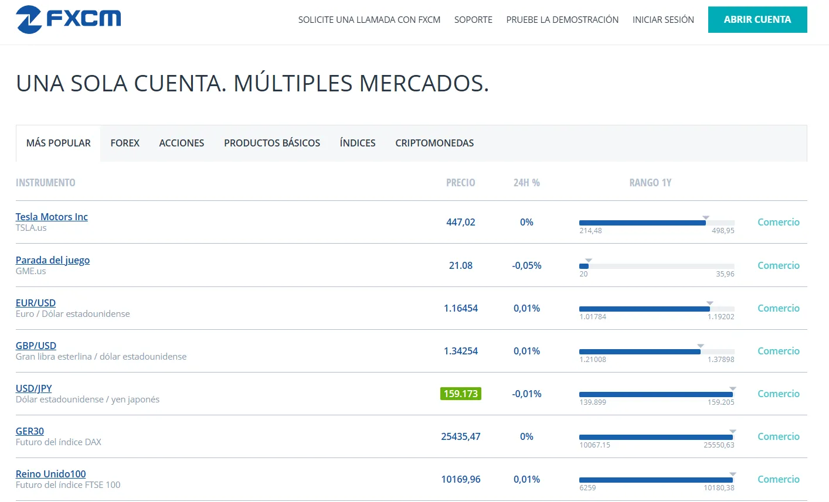
Task: Click Tesla price 447,02
Action: (461, 222)
